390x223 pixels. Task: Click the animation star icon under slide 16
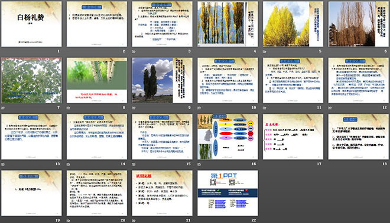(x=199, y=164)
